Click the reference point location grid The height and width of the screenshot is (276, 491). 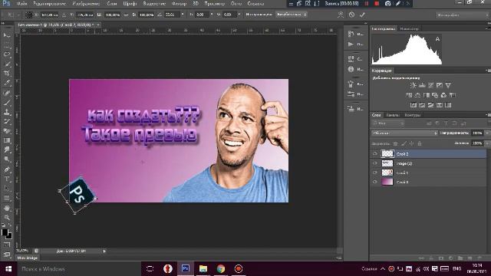point(28,15)
